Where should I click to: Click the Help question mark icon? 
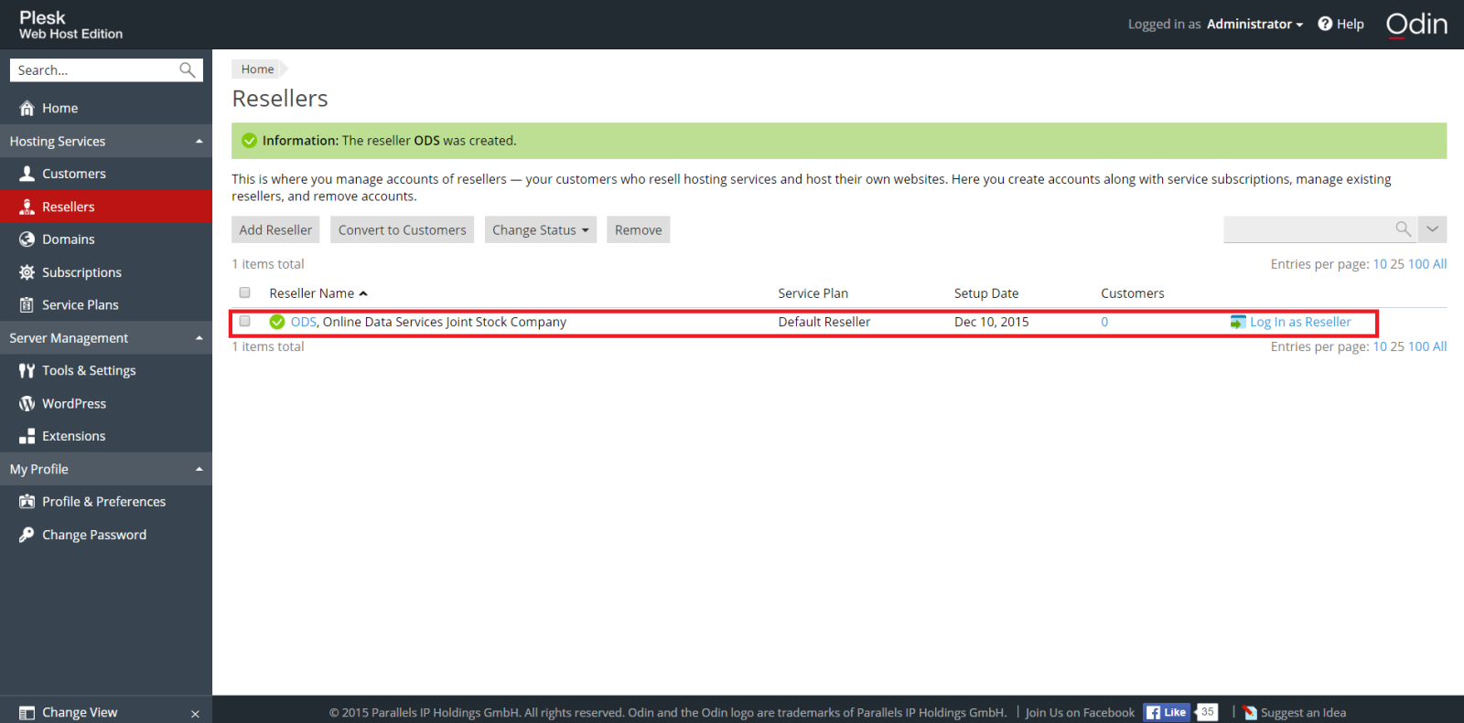click(x=1325, y=24)
